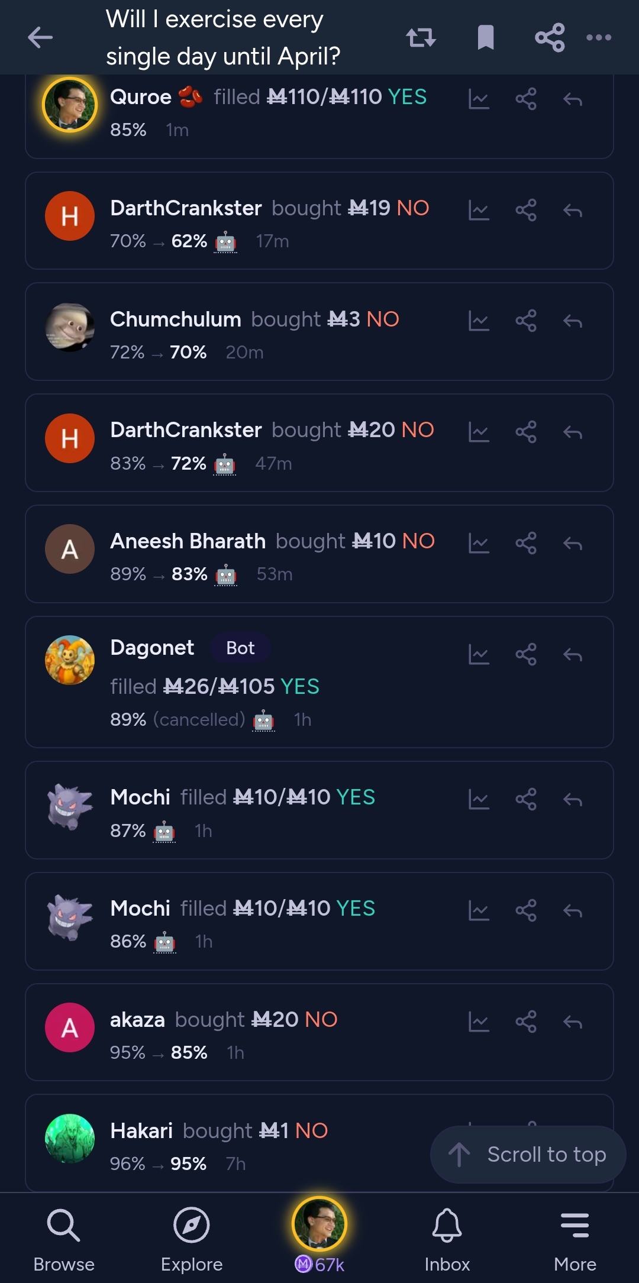Reply to Aneesh Bharath's bet
Image resolution: width=639 pixels, height=1283 pixels.
pos(573,543)
